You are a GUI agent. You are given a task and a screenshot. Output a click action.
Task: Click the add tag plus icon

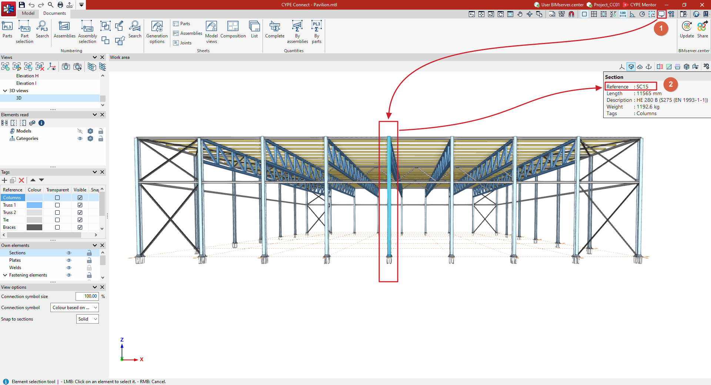4,180
